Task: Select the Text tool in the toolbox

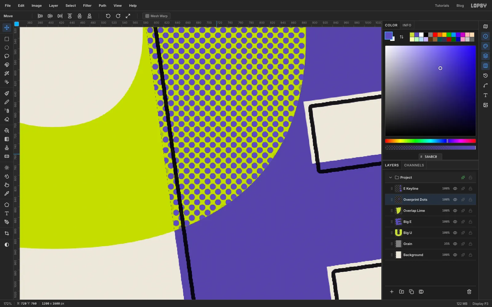Action: pos(7,213)
